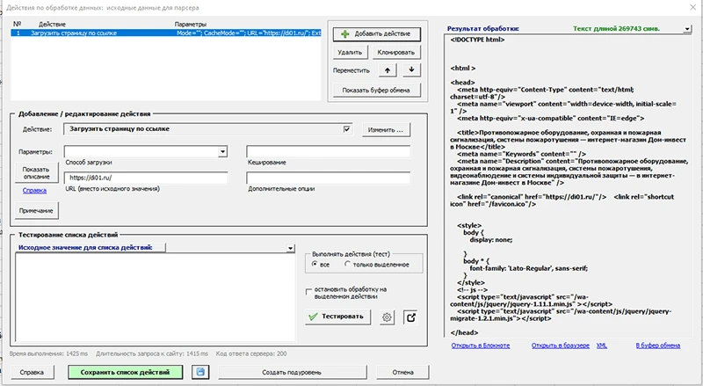The height and width of the screenshot is (386, 703).
Task: Click 'Длительность запроса к сайту: 1415 ms' text
Action: (x=152, y=353)
